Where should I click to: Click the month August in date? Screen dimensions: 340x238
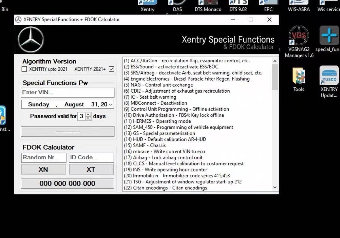[74, 105]
